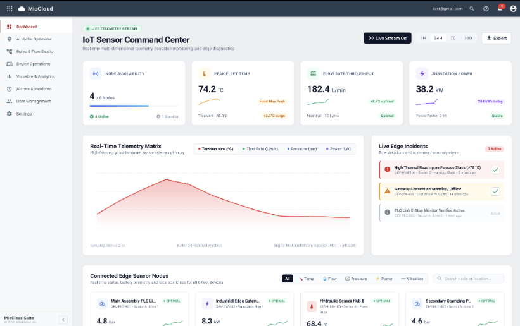
Task: Click the AI Hydro Optimizer sidebar icon
Action: [10, 39]
